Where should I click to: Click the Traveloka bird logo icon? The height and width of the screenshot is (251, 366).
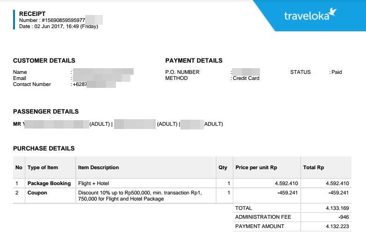click(333, 12)
